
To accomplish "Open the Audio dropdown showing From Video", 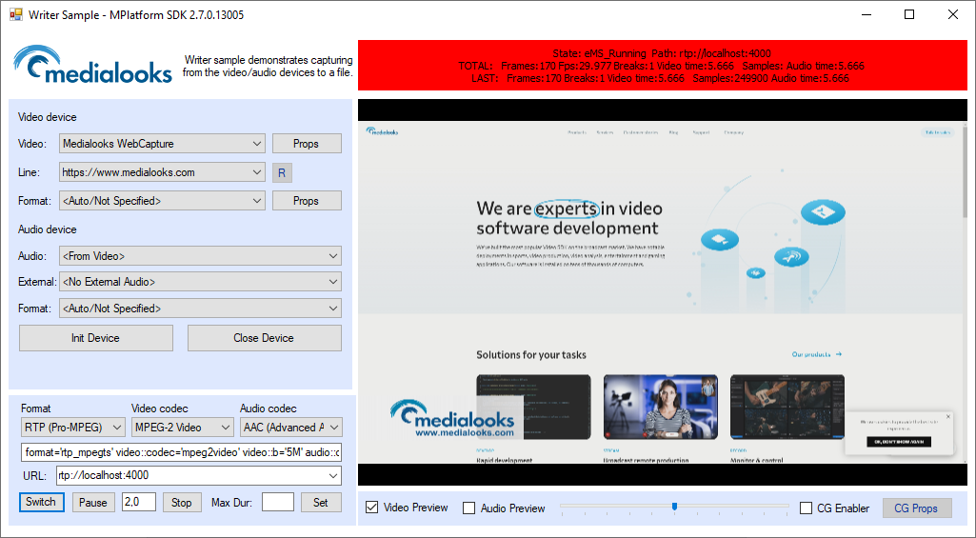I will coord(200,256).
